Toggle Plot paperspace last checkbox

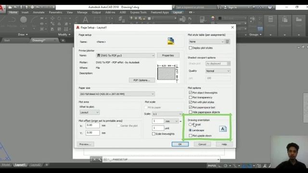point(190,107)
